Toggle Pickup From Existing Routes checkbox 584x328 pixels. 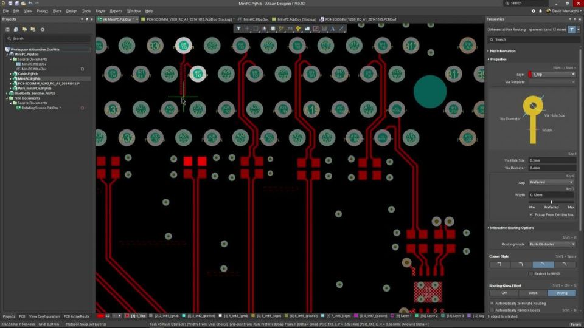point(531,214)
